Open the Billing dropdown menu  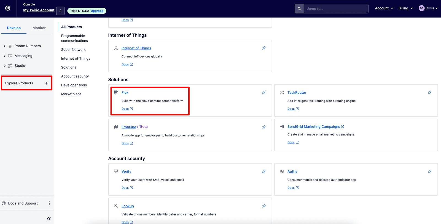tap(405, 8)
